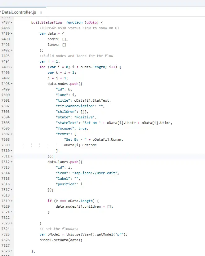Click the fold end marker at line 7528
This screenshot has width=205, height=256.
tap(12, 251)
